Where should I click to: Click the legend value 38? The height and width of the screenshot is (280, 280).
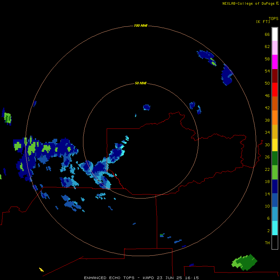click(x=267, y=120)
